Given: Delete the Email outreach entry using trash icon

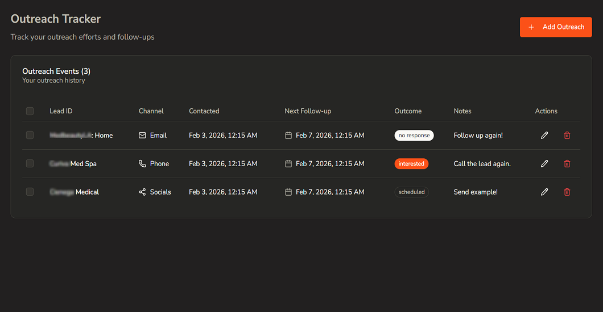Looking at the screenshot, I should pos(567,135).
